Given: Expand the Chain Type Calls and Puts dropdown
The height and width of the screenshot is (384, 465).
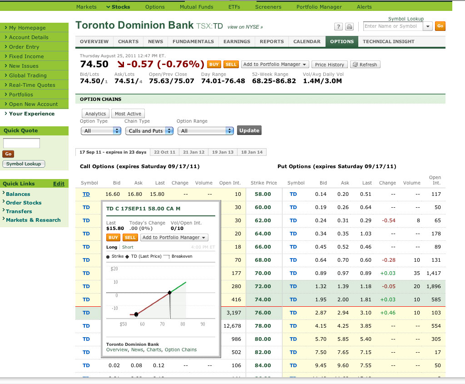Looking at the screenshot, I should [x=149, y=131].
